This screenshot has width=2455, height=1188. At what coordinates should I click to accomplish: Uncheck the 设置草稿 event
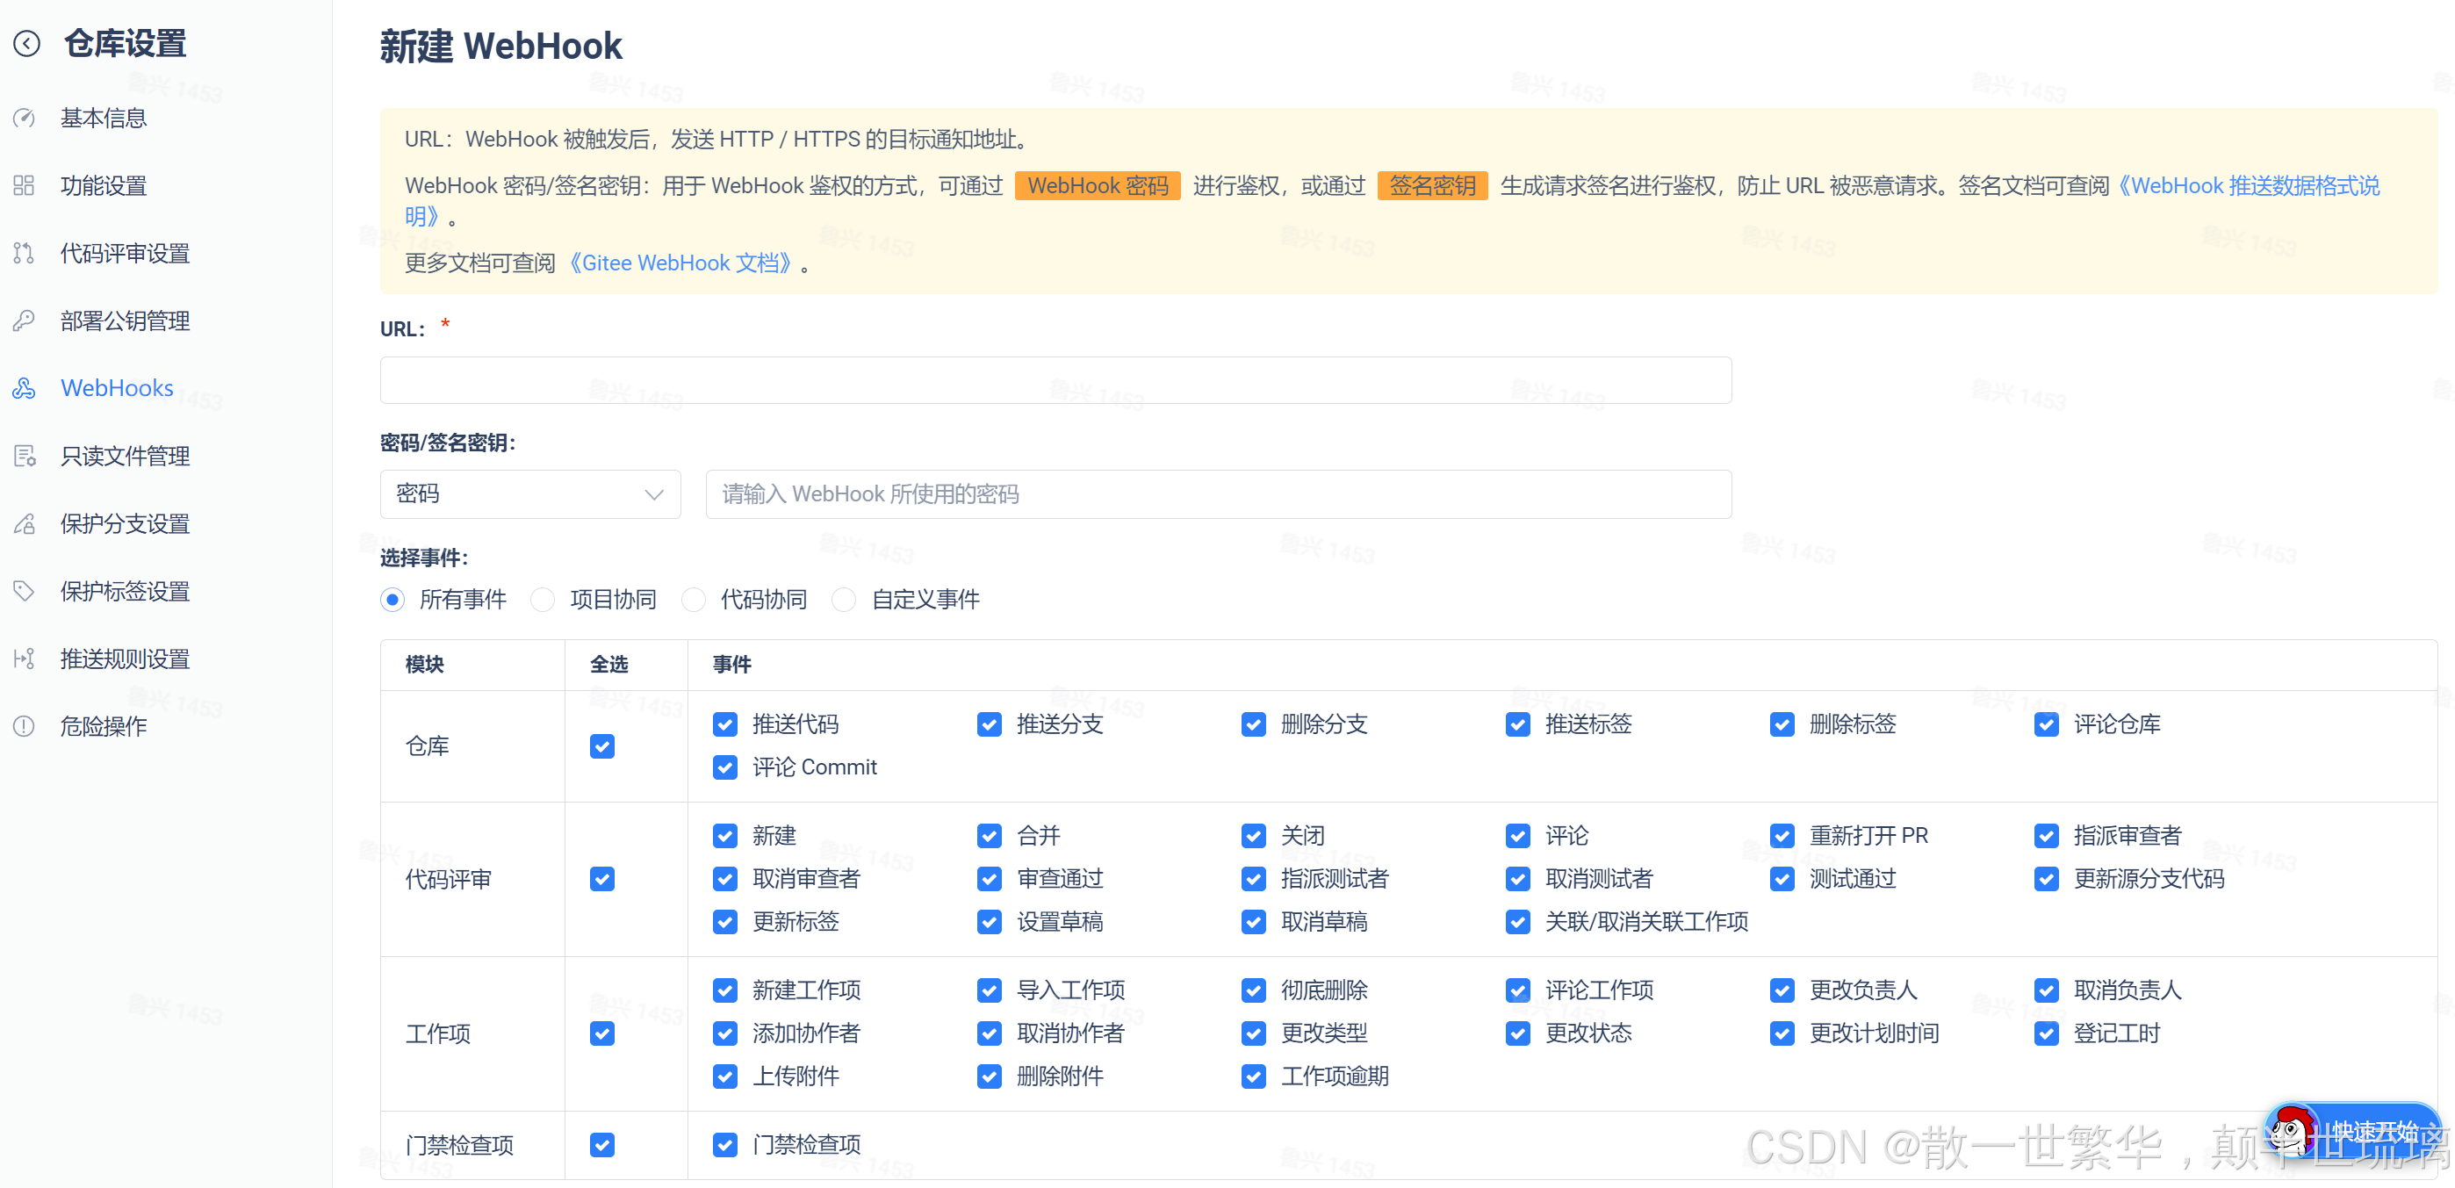[989, 922]
